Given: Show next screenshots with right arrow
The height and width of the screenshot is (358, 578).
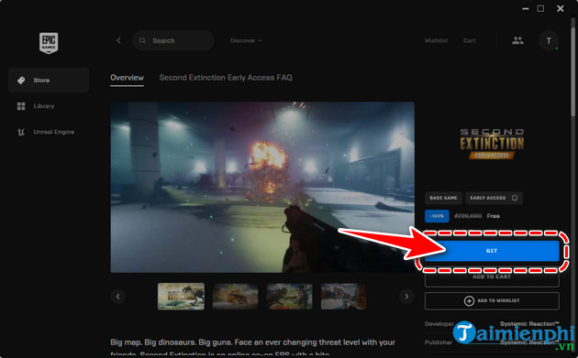Looking at the screenshot, I should 406,296.
